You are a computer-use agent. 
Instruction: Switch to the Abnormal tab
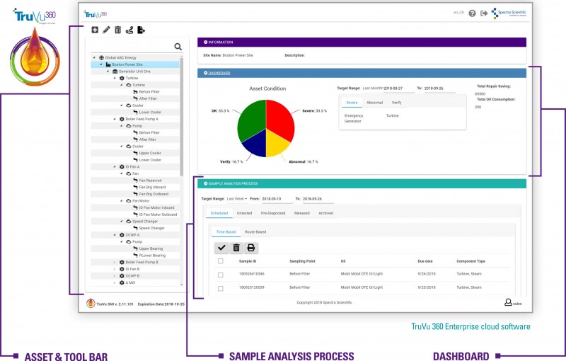pyautogui.click(x=374, y=103)
